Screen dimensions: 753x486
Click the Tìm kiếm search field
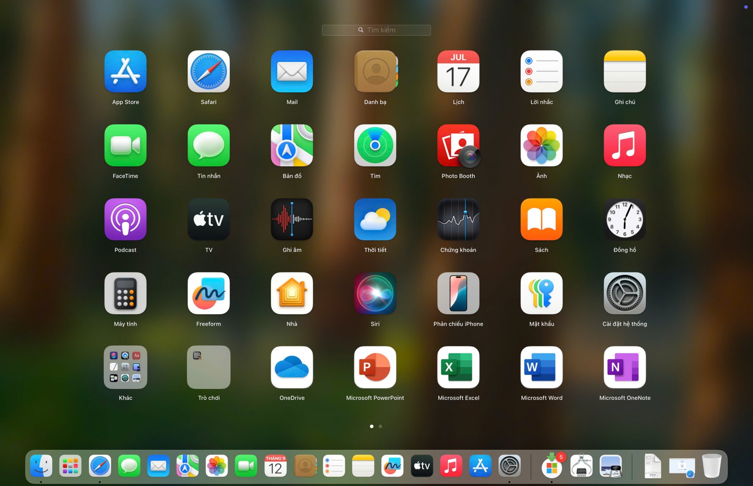coord(376,30)
